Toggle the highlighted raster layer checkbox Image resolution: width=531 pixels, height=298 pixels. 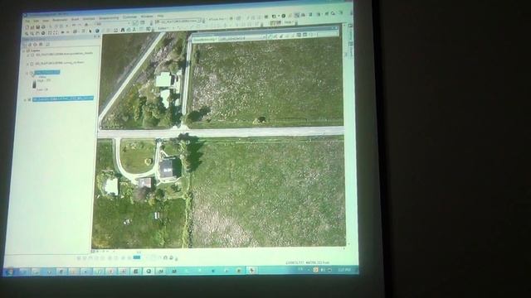point(32,73)
